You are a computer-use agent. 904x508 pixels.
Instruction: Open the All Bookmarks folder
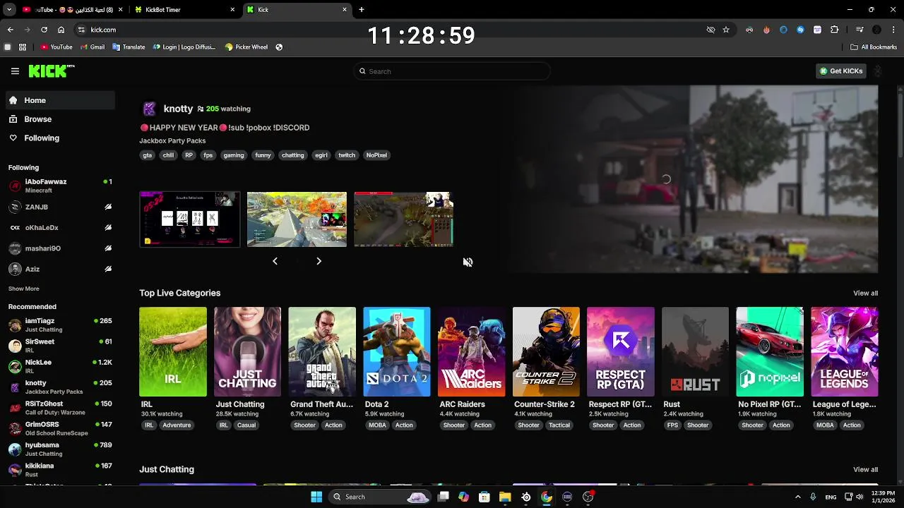(874, 47)
